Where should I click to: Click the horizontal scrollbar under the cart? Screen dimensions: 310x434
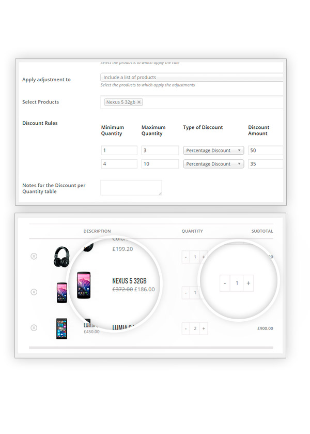point(151,348)
